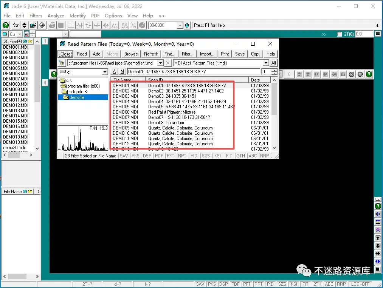Open the Cu anode dropdown

[x=20, y=34]
